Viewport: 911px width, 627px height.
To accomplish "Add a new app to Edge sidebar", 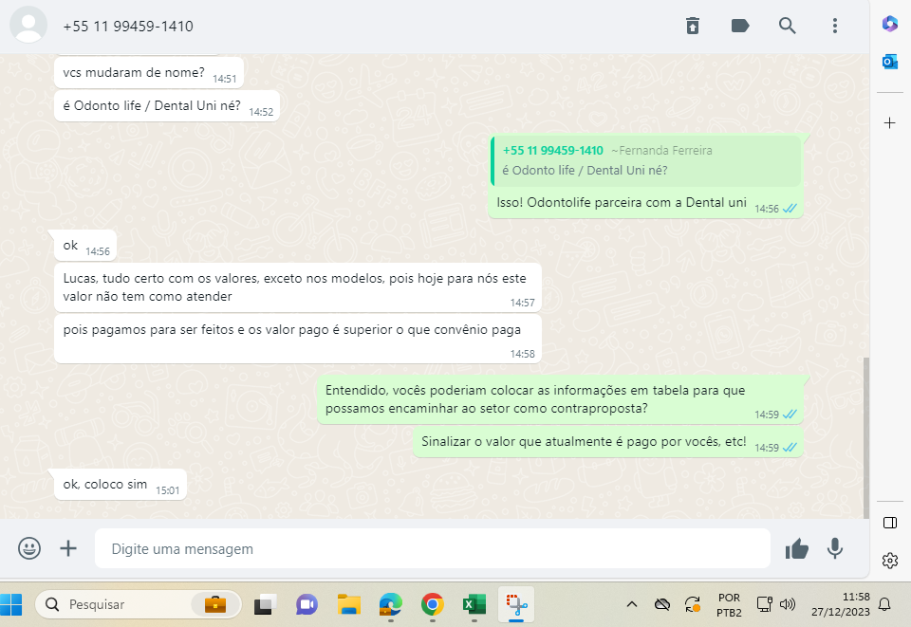I will pyautogui.click(x=890, y=123).
